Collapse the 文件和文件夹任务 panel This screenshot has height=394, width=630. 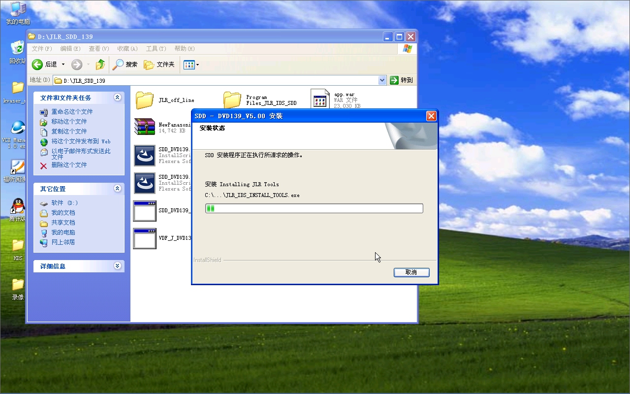(117, 98)
